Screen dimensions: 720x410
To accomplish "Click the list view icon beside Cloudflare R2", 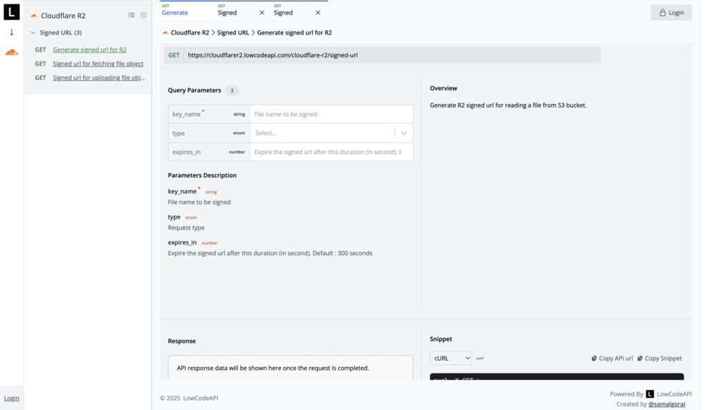I will pyautogui.click(x=131, y=15).
